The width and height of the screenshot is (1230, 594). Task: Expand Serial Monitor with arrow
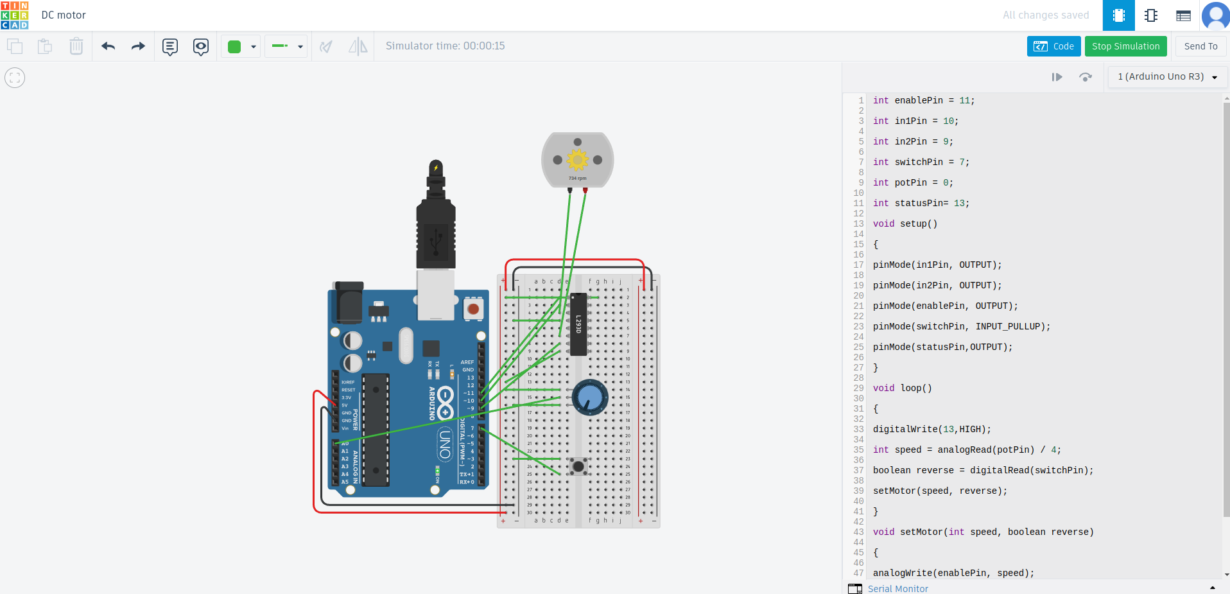coord(1213,588)
